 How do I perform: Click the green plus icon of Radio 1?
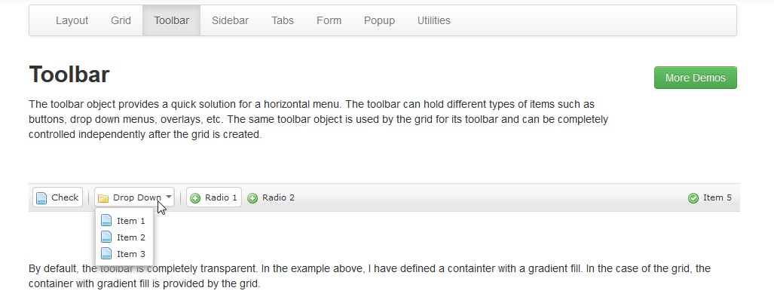click(195, 198)
